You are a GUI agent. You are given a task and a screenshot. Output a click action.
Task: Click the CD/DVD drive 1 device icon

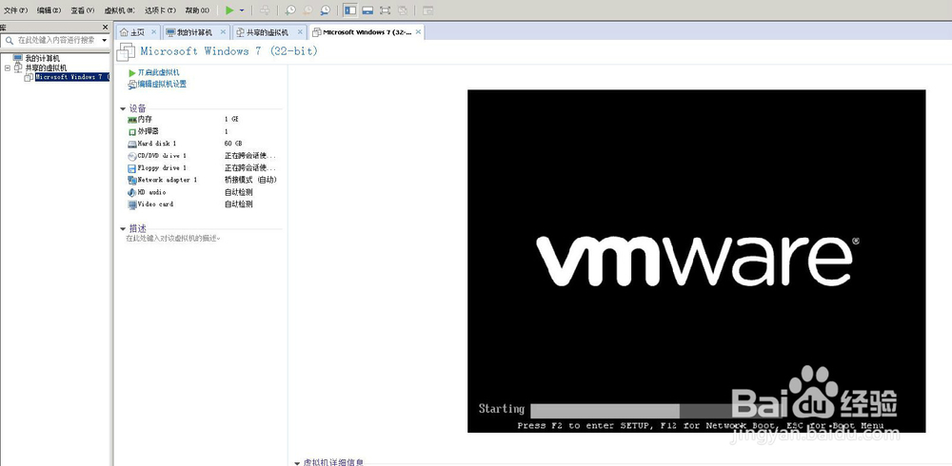pyautogui.click(x=132, y=156)
